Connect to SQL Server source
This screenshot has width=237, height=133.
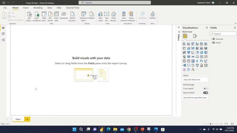click(x=50, y=17)
